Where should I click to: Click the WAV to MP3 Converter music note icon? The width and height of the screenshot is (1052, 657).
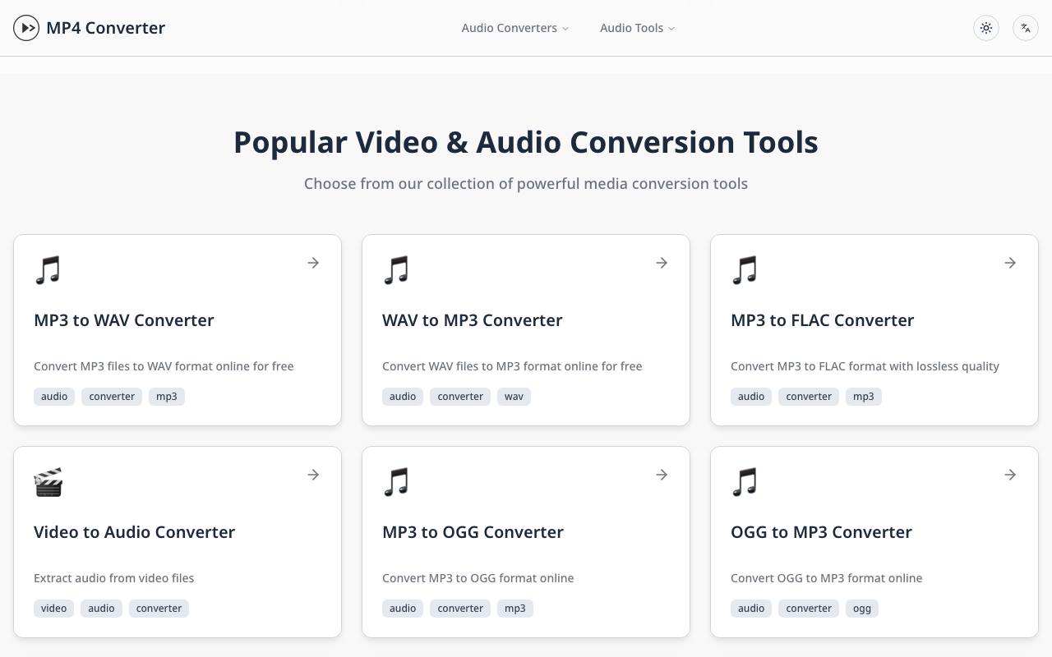click(396, 269)
